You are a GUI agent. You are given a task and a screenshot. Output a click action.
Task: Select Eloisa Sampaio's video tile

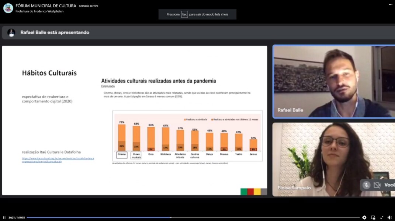334,159
